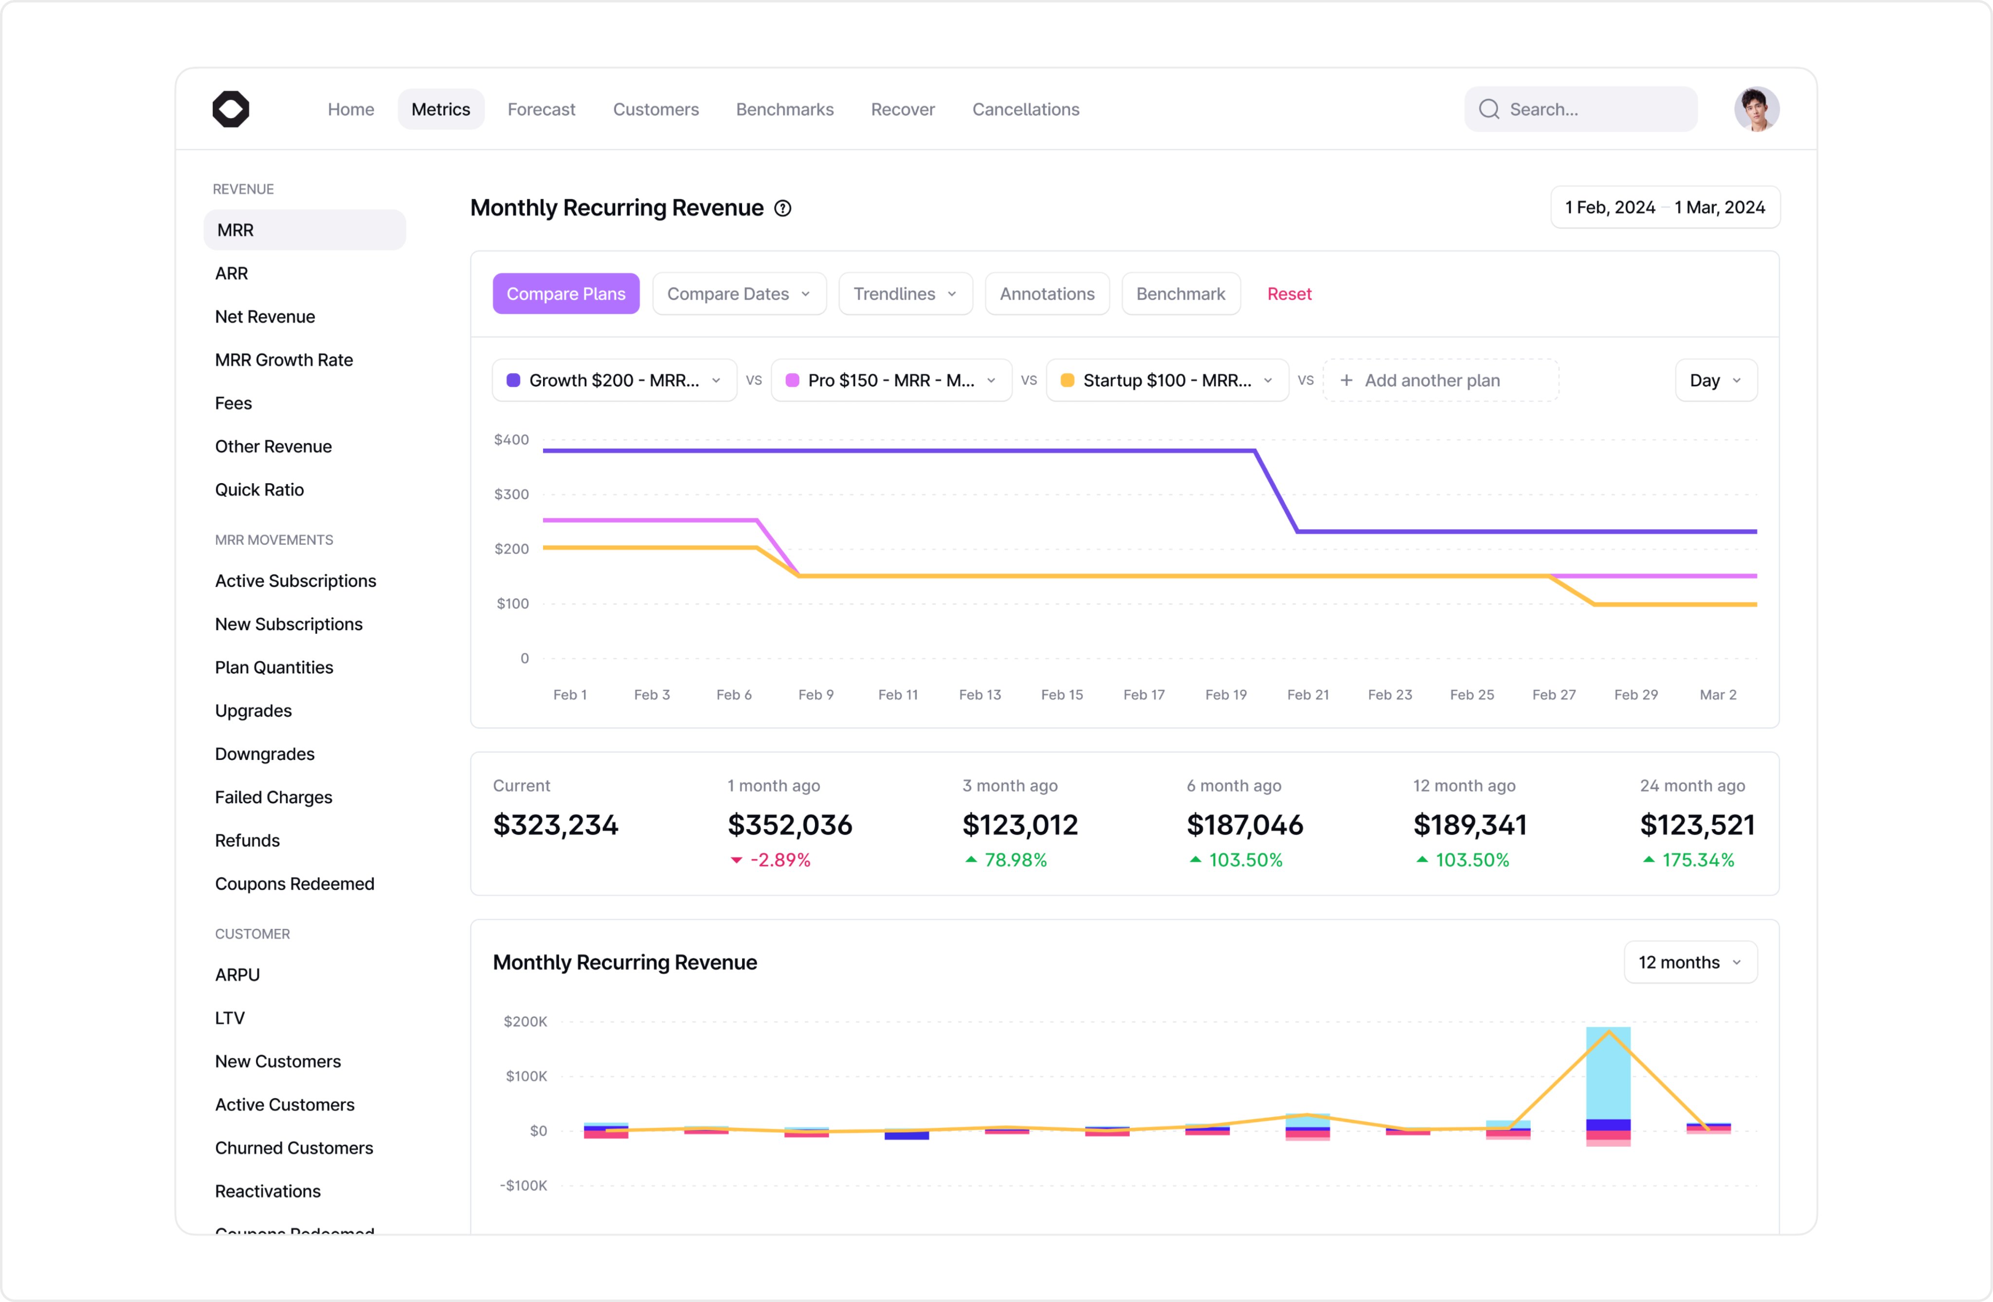1993x1302 pixels.
Task: Select MRR Growth Rate in the sidebar
Action: click(x=284, y=359)
